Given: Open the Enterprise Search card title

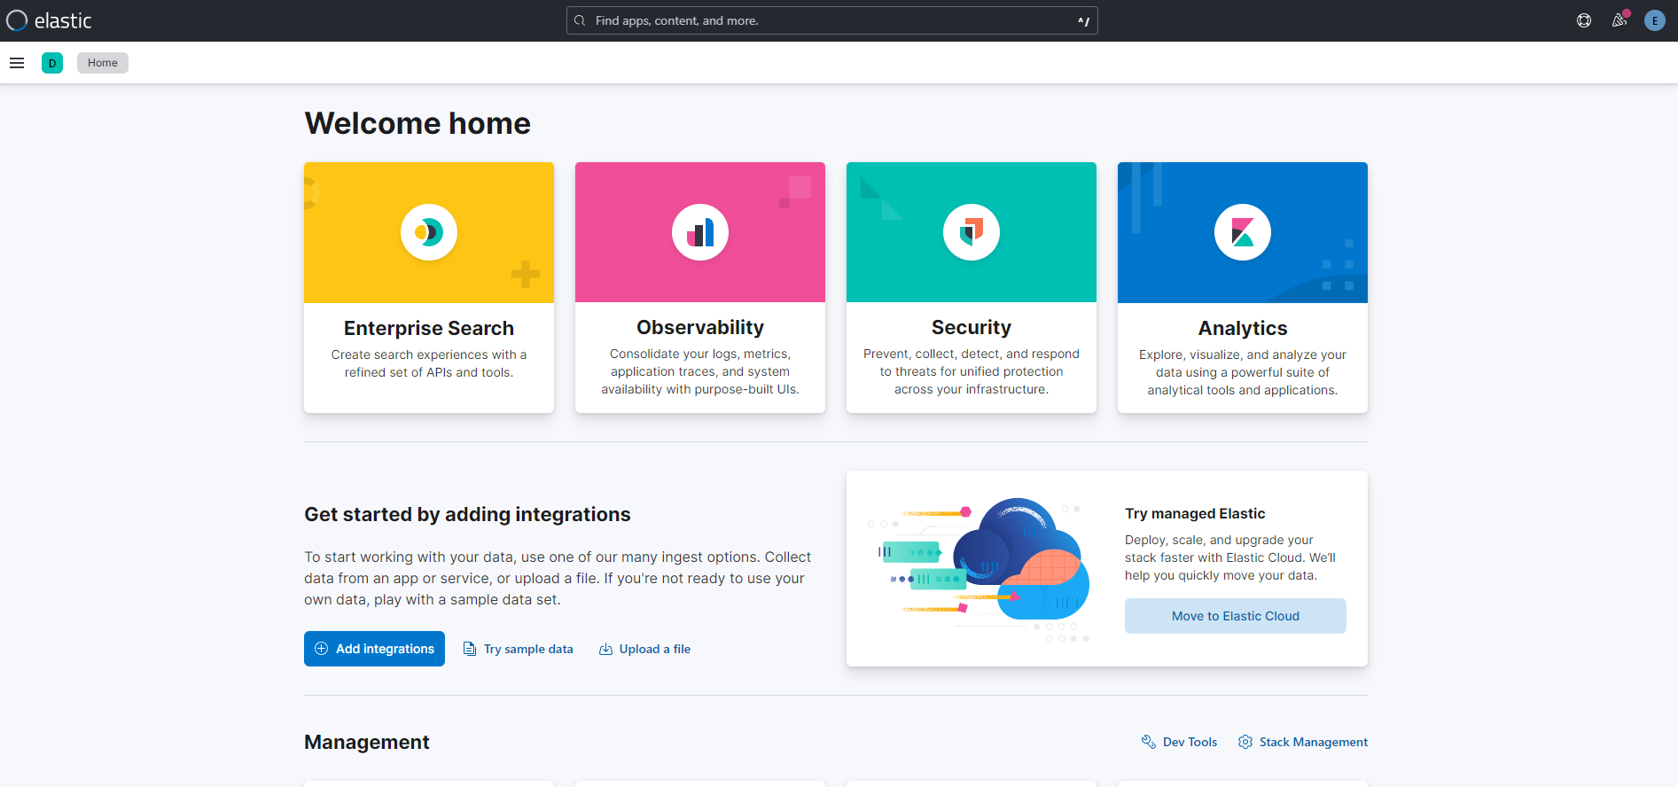Looking at the screenshot, I should click(429, 328).
